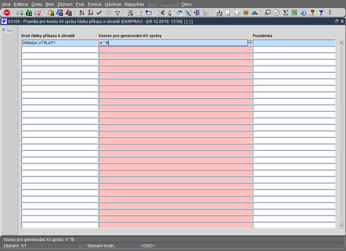Click the funnel filter icon
The width and height of the screenshot is (346, 251).
117,13
